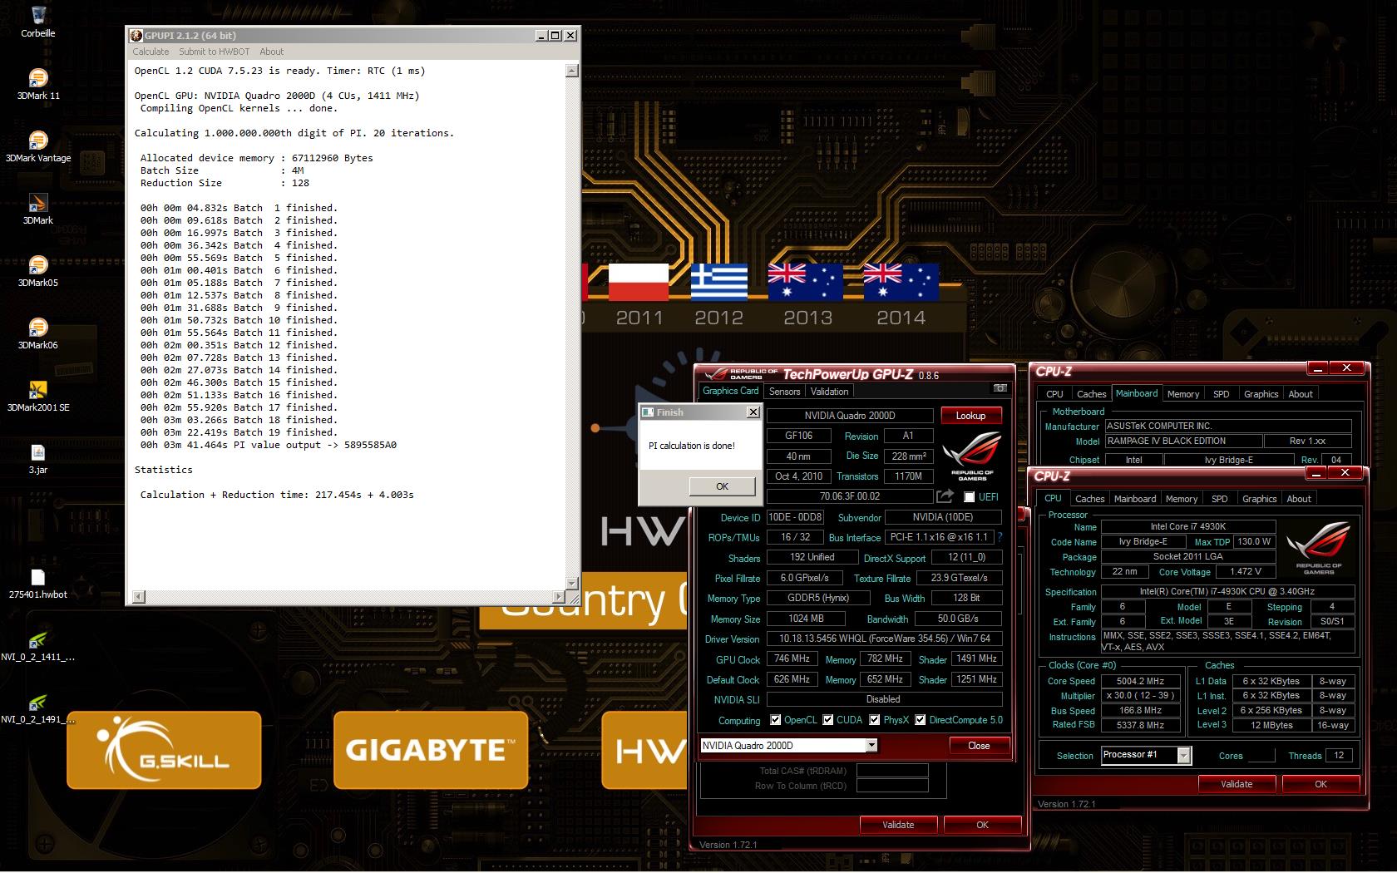Switch to Memory tab in front CPU-Z window
1397x873 pixels.
coord(1181,499)
